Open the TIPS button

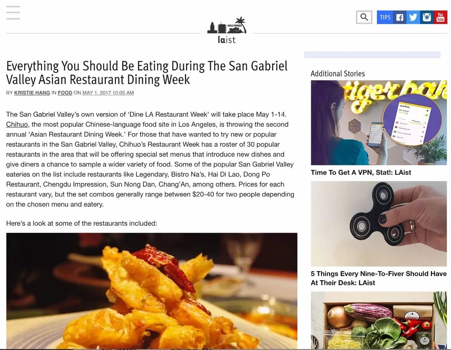[x=385, y=17]
